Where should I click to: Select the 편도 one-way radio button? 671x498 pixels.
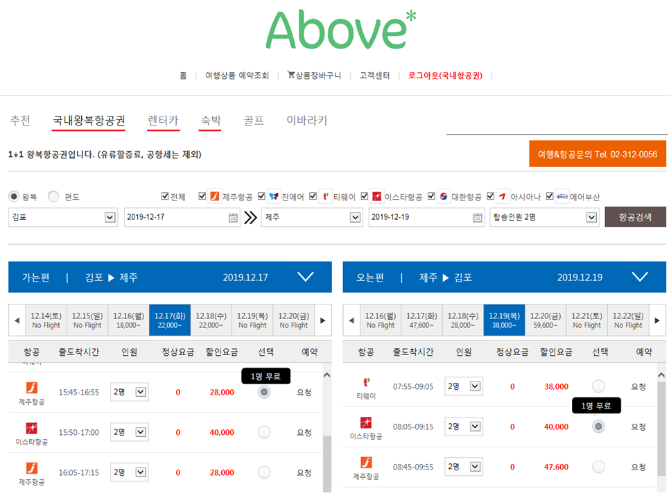[x=53, y=196]
